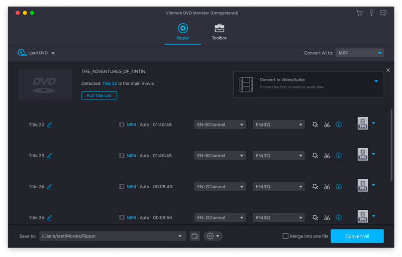Open Title 22 audio track EN-6Channel dropdown

[220, 124]
